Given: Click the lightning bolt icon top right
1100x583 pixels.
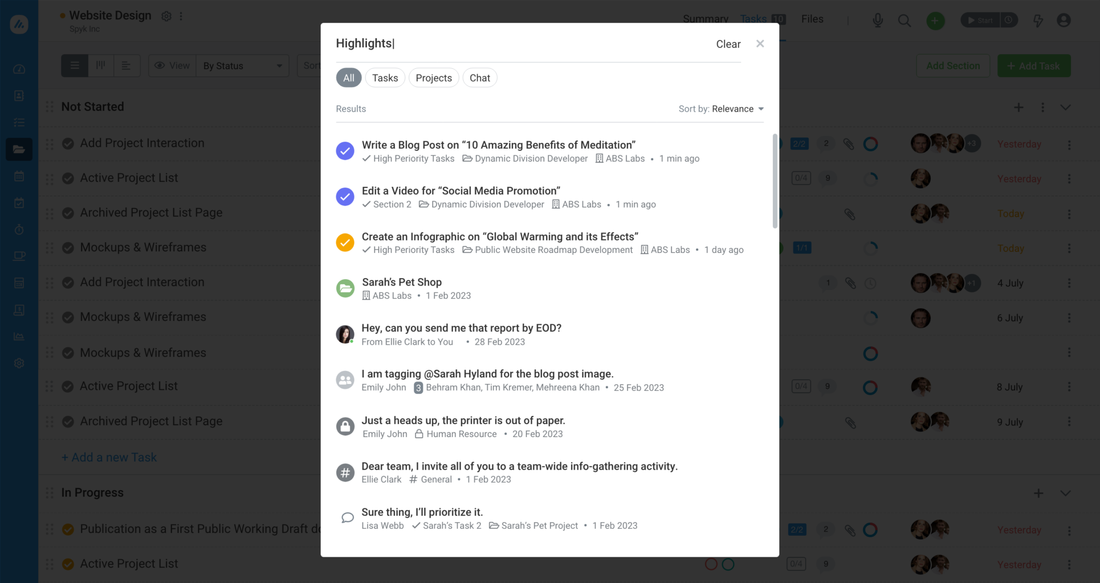Looking at the screenshot, I should click(x=1038, y=20).
